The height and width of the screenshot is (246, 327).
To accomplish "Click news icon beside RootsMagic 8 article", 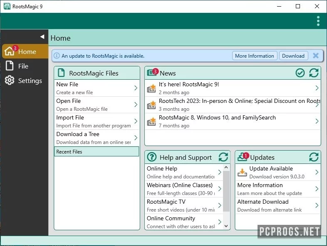I will [x=151, y=122].
